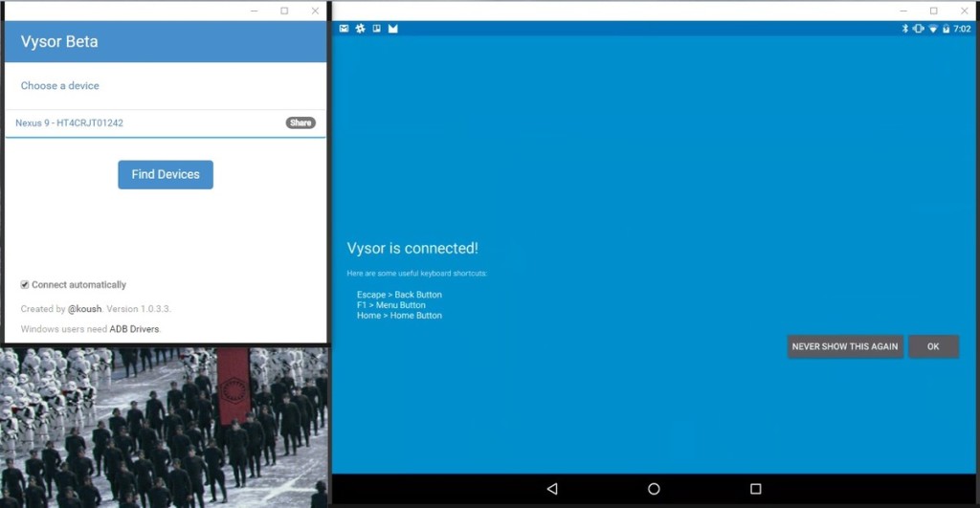The width and height of the screenshot is (980, 508).
Task: Tap the Wi-Fi signal status icon
Action: (x=933, y=29)
